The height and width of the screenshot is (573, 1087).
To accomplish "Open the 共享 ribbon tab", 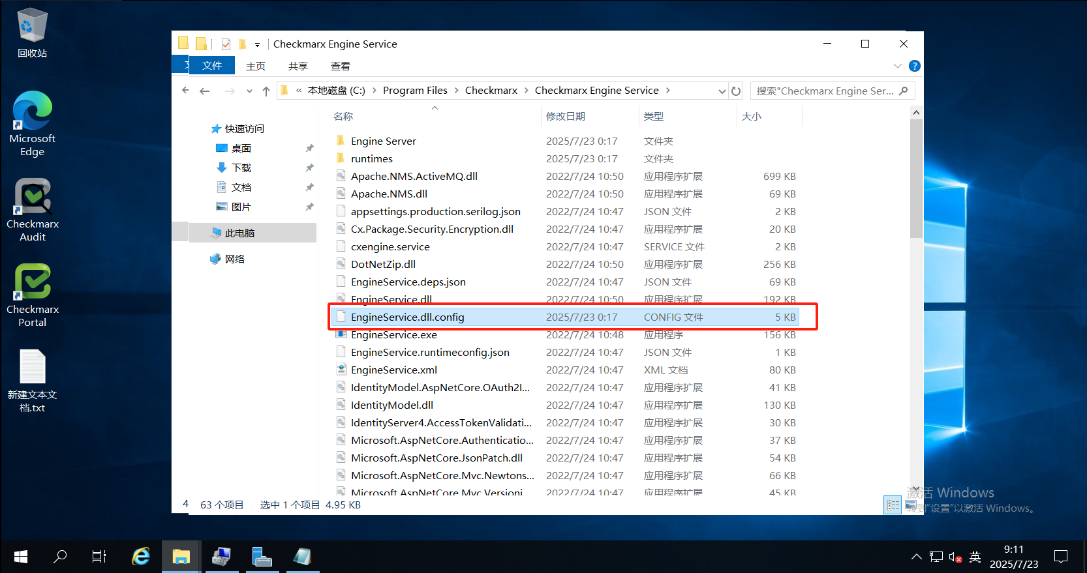I will click(298, 66).
